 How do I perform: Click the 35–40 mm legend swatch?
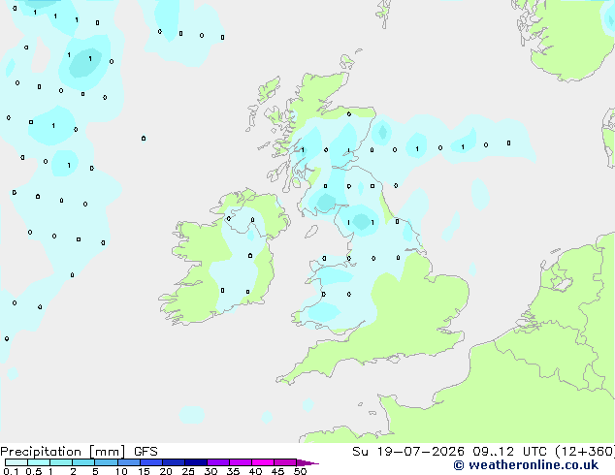click(241, 462)
